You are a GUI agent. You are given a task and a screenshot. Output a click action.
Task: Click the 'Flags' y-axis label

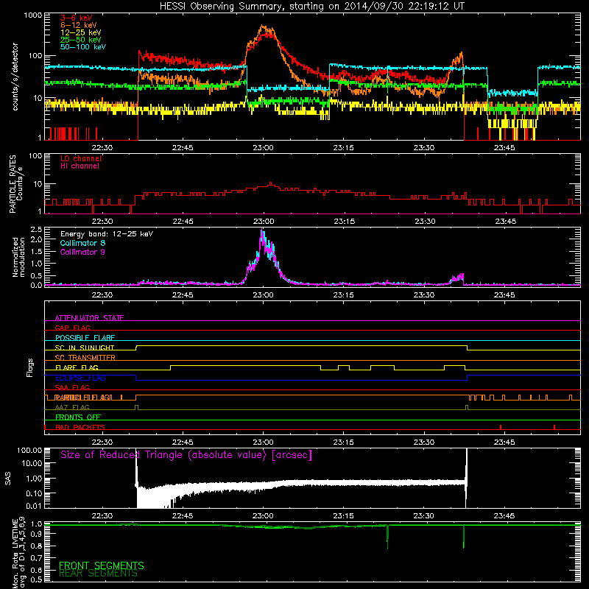[30, 367]
